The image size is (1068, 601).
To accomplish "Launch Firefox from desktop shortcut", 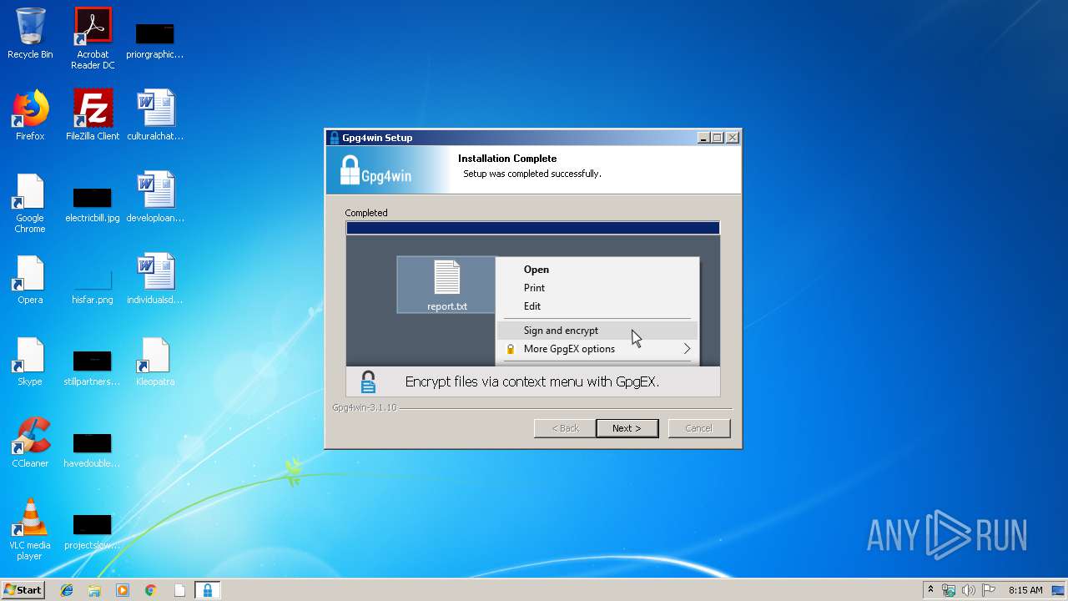I will tap(30, 116).
